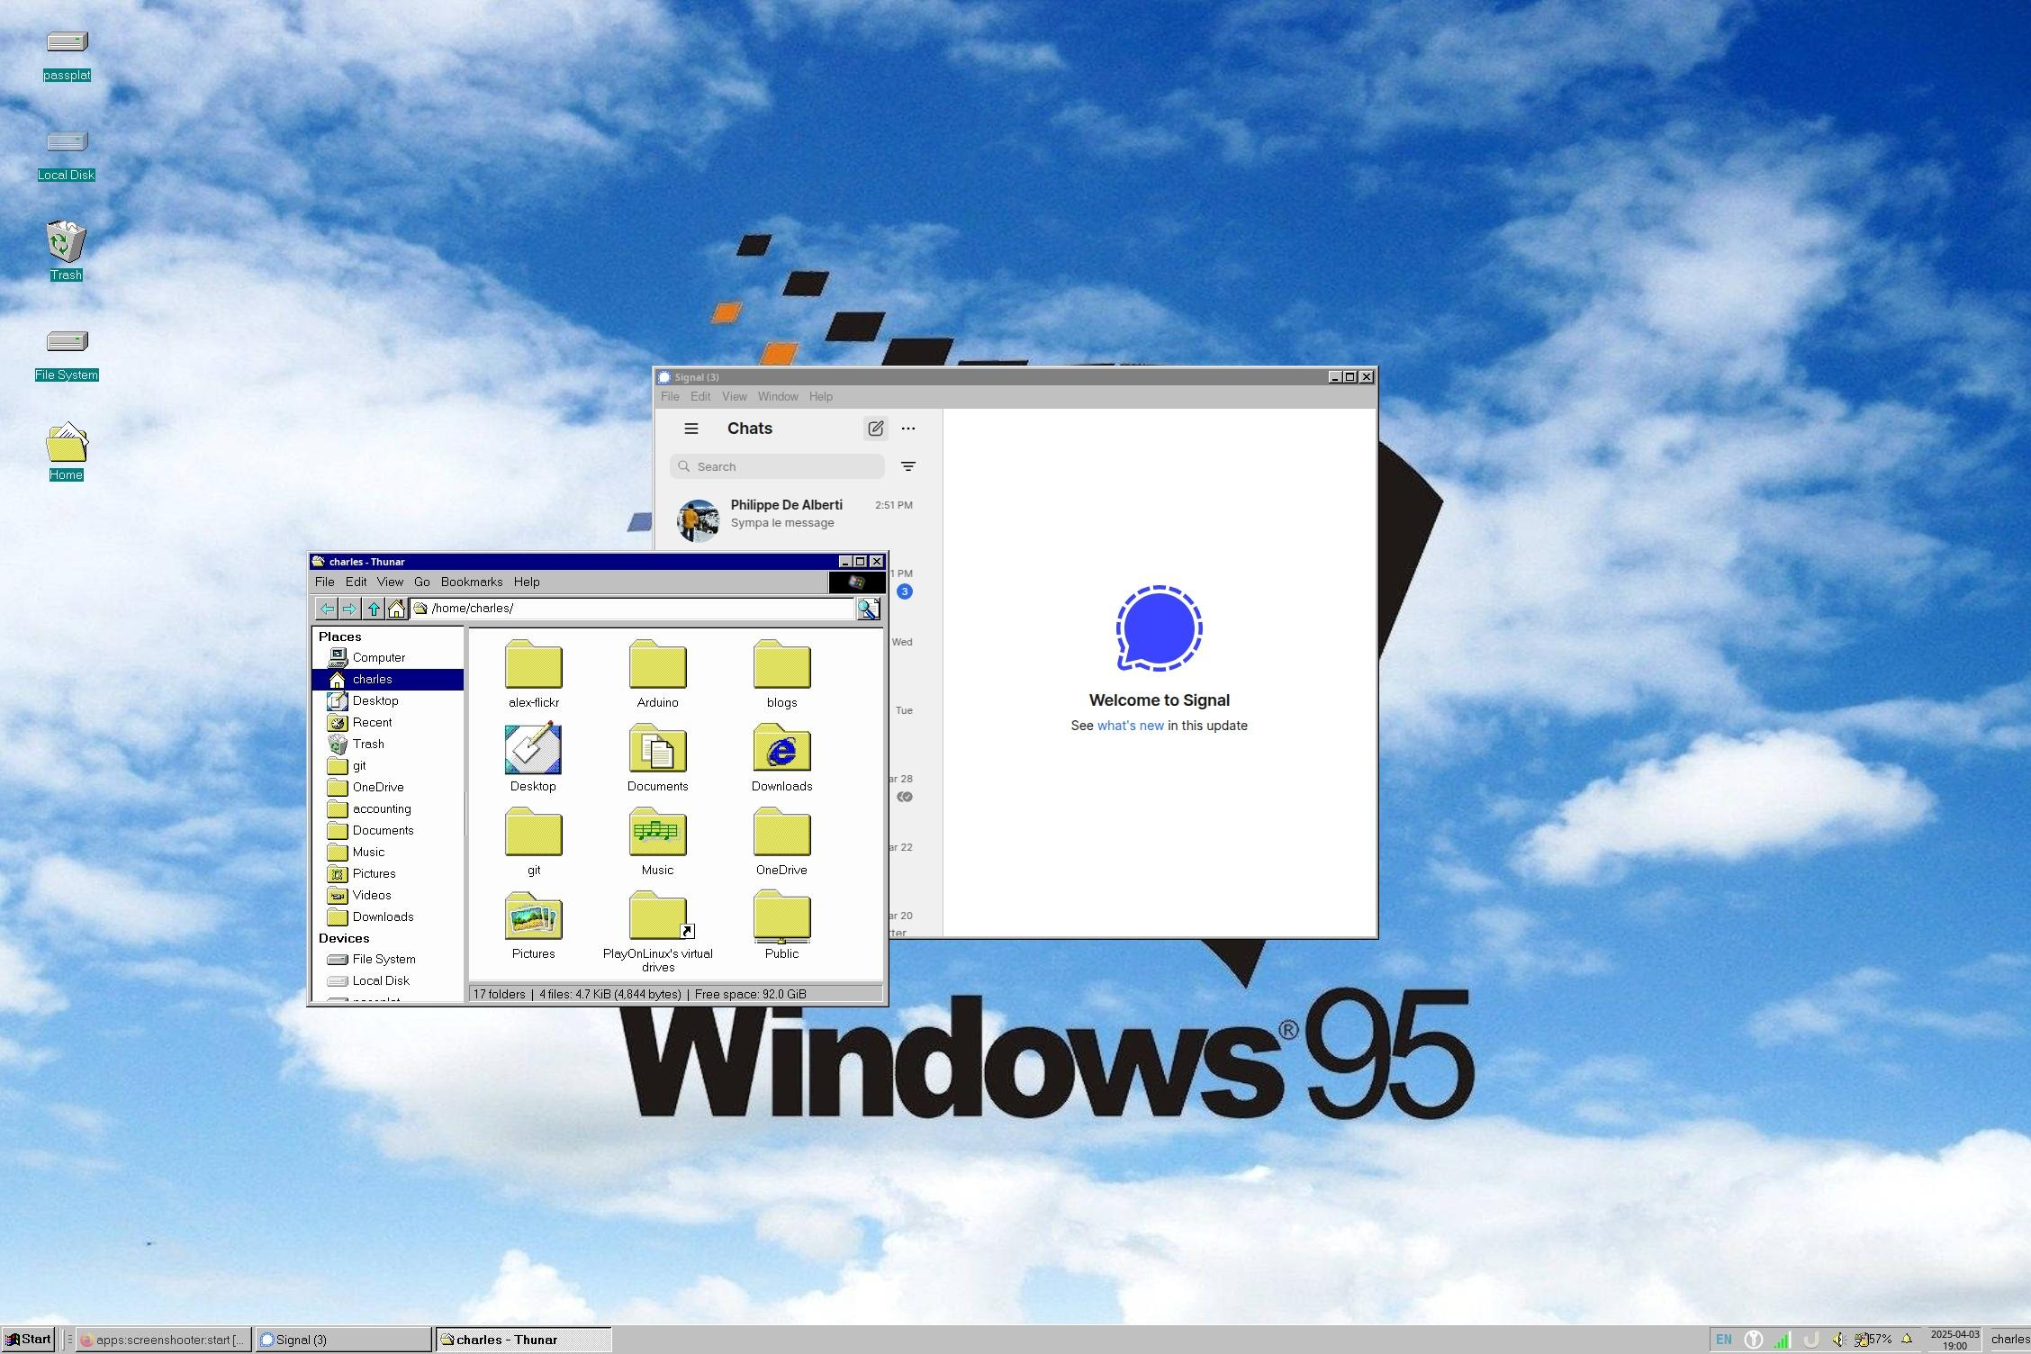This screenshot has width=2031, height=1354.
Task: Open Thunar's View menu
Action: [390, 582]
